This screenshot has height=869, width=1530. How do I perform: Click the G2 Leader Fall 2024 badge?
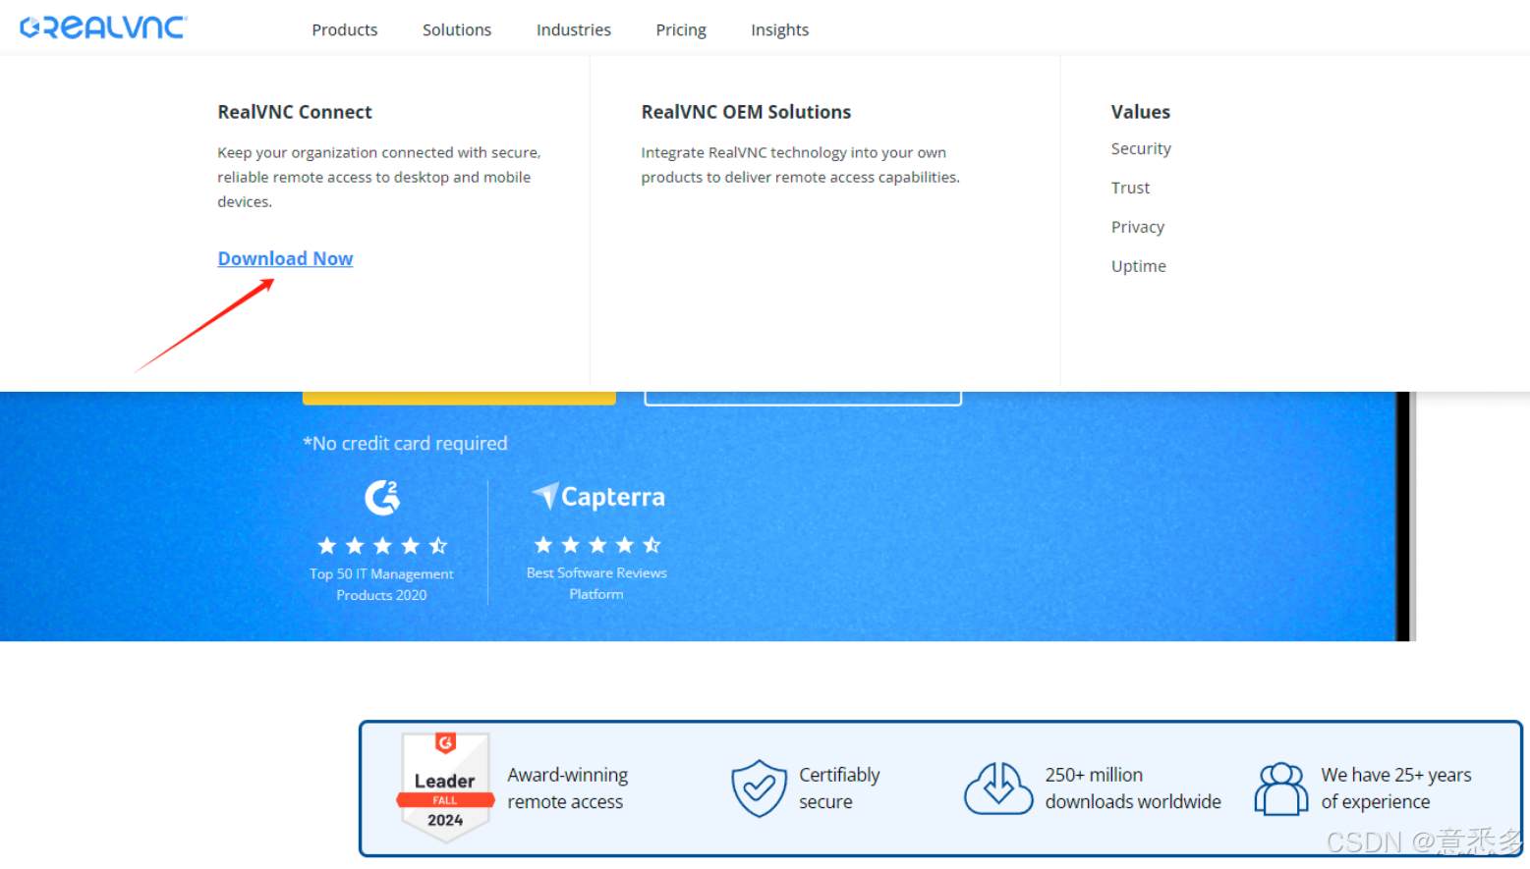[x=445, y=788]
